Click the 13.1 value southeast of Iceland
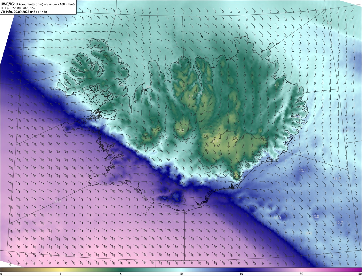 [x=302, y=170]
